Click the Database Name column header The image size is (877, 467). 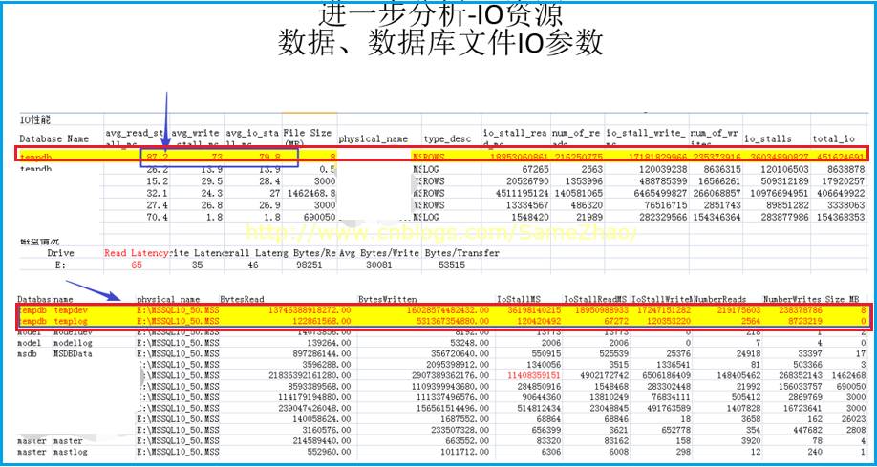(53, 138)
